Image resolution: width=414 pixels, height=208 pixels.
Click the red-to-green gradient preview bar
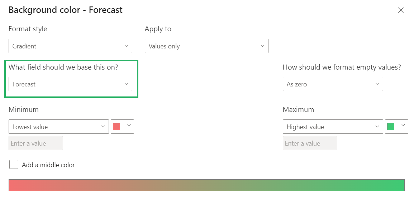pyautogui.click(x=206, y=185)
